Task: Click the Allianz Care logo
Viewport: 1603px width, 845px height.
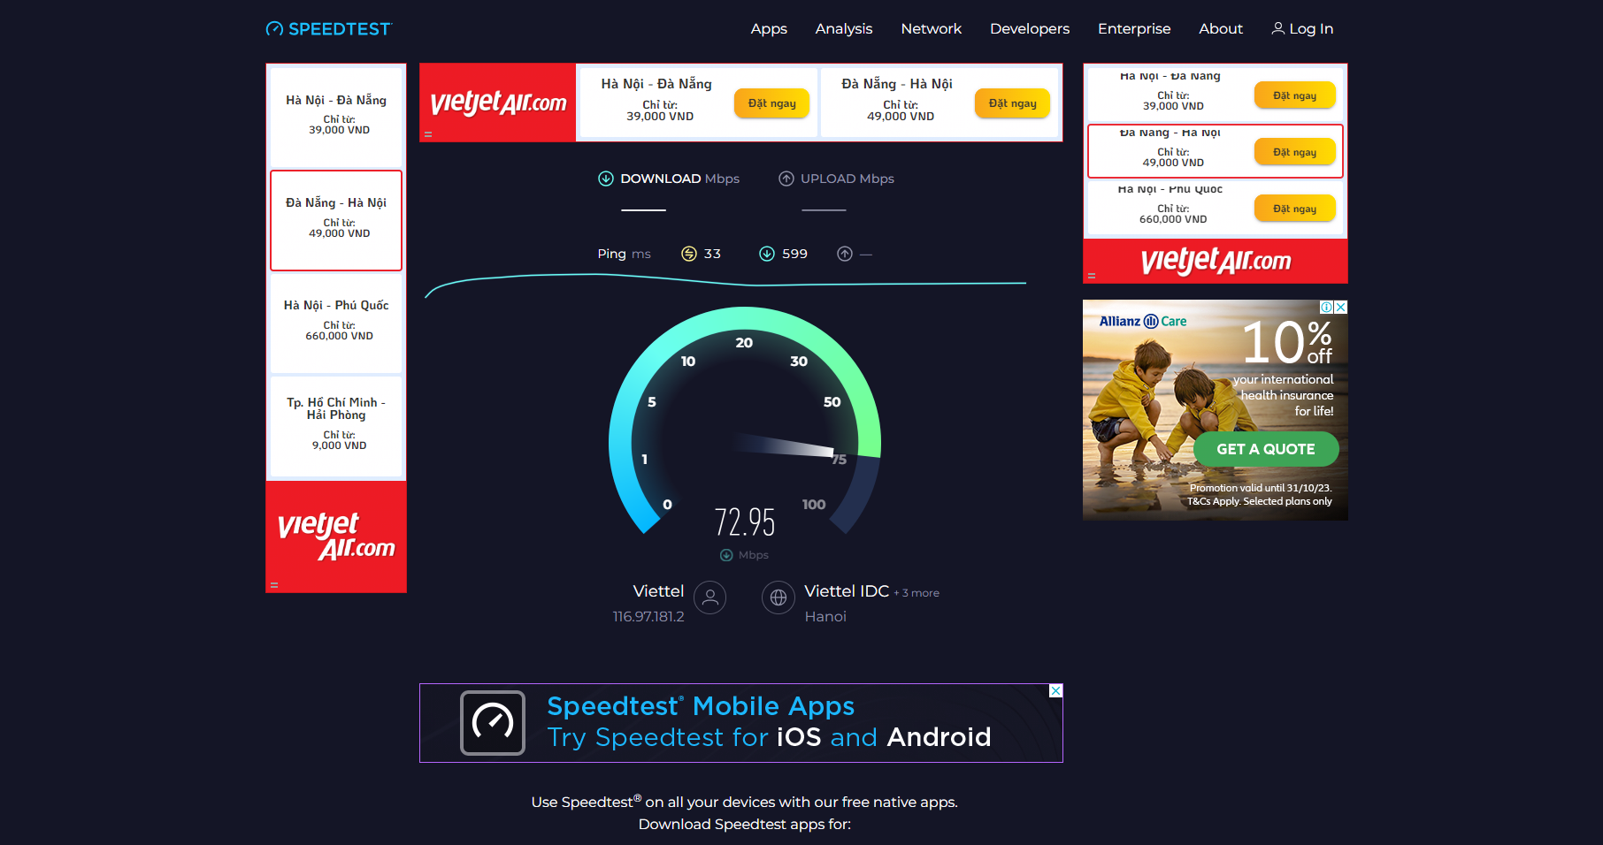Action: (1143, 322)
